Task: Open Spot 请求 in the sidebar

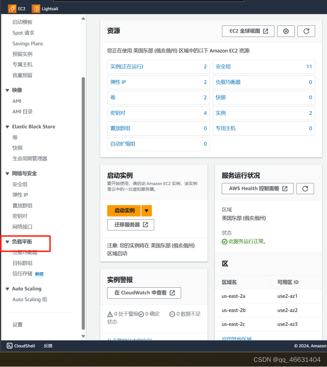Action: point(23,33)
